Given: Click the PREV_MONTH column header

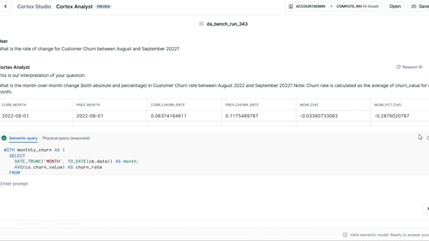Looking at the screenshot, I should tap(88, 104).
